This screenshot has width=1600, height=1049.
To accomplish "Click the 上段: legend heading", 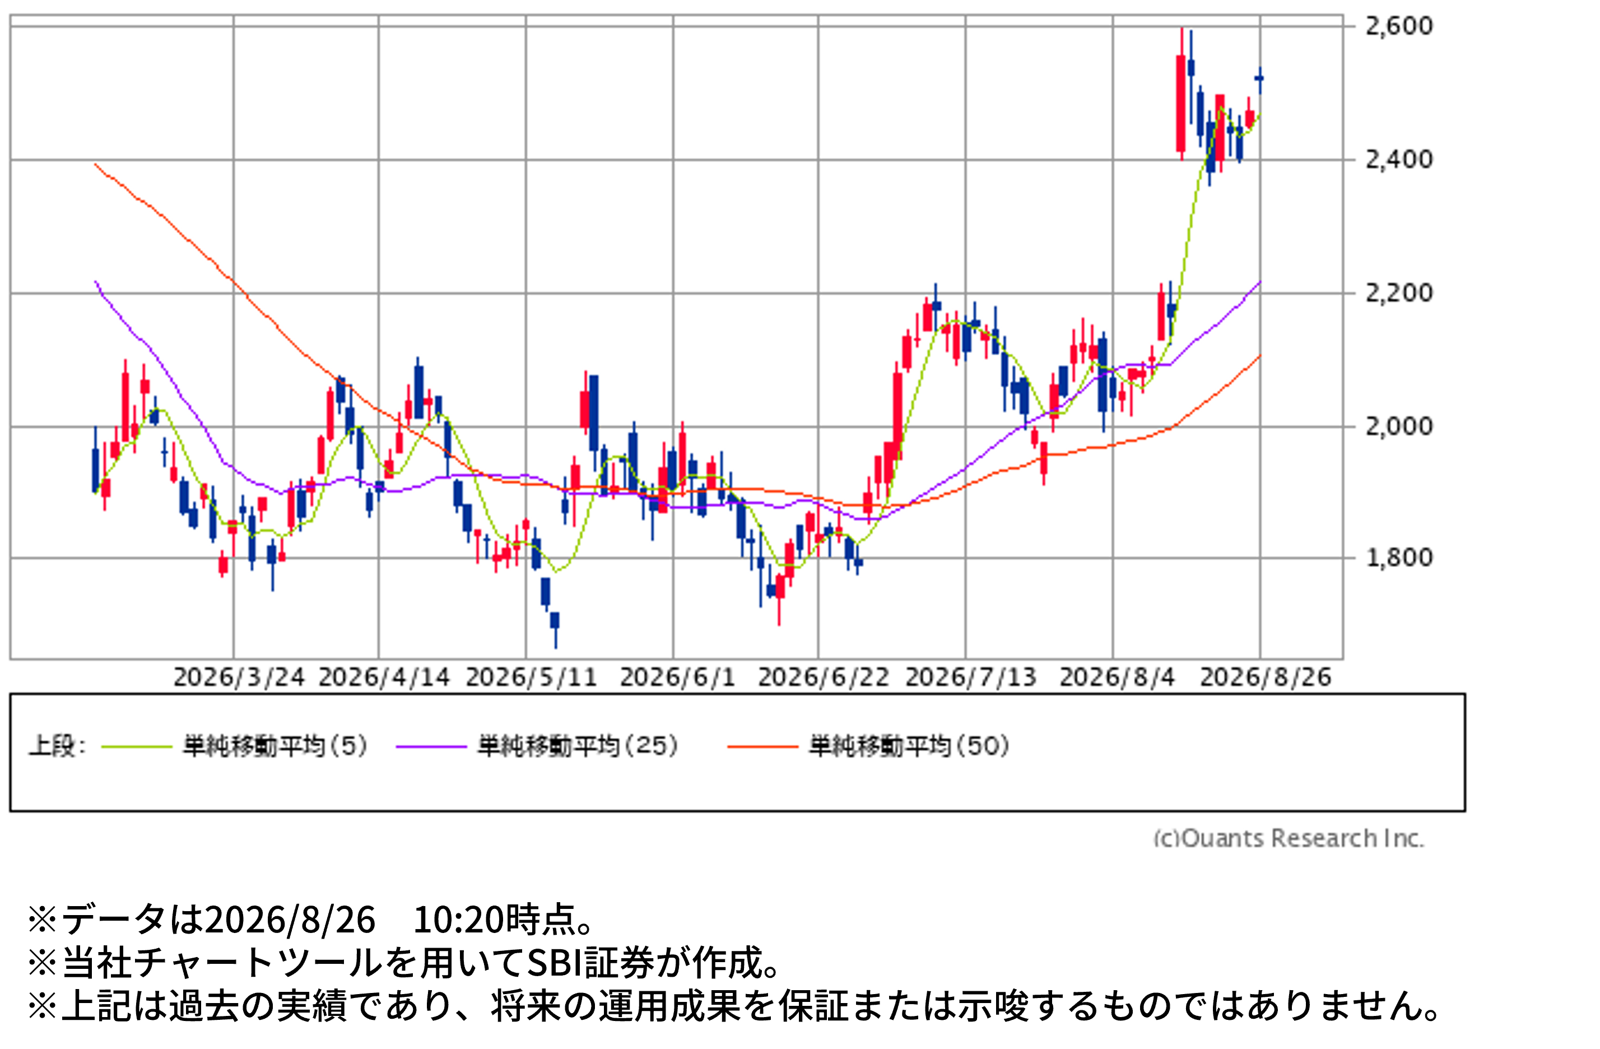I will click(57, 746).
